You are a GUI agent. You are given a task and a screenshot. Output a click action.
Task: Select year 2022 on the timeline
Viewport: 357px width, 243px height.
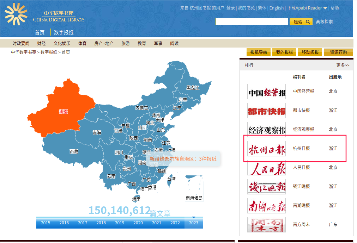pos(175,223)
